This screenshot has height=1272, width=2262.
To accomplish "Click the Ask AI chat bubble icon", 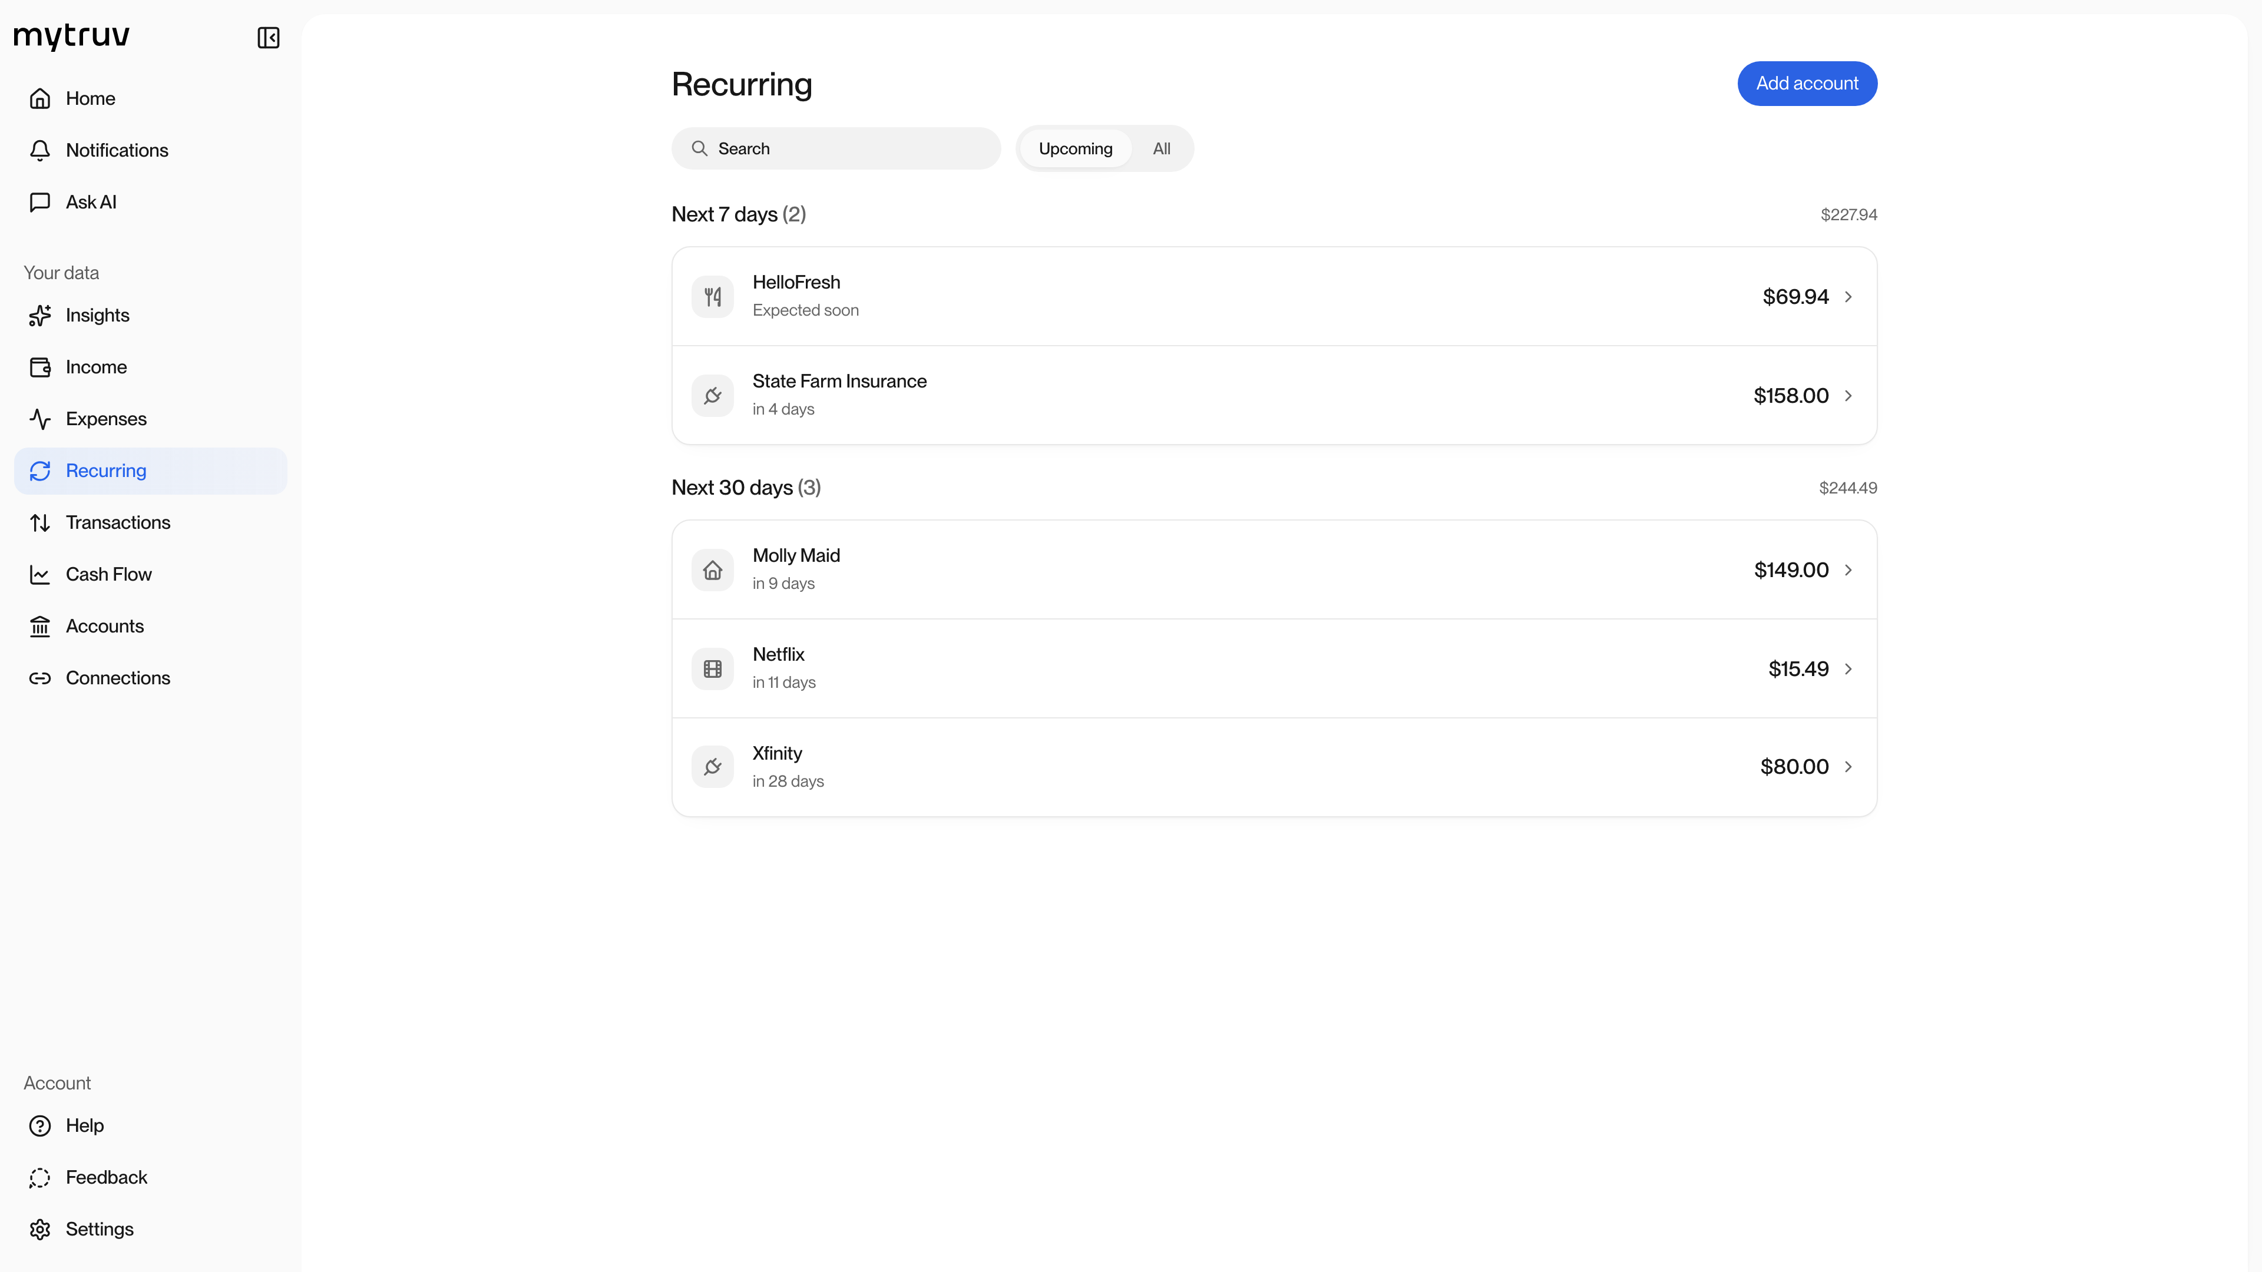I will pos(39,202).
